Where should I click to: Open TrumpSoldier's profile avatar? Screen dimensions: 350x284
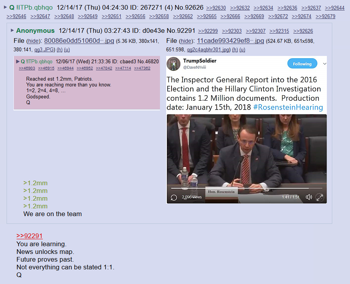[x=173, y=64]
